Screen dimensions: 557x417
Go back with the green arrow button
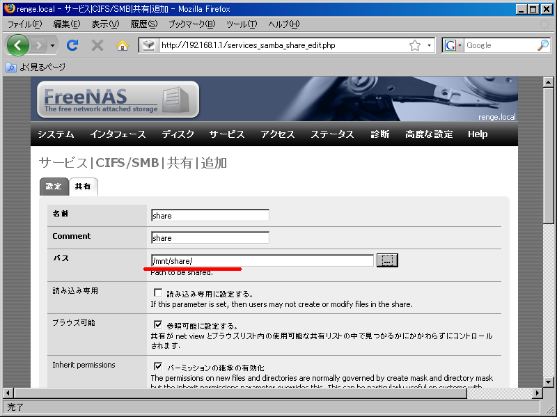(x=17, y=45)
